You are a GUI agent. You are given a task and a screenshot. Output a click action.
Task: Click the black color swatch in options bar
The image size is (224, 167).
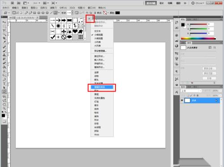117,13
